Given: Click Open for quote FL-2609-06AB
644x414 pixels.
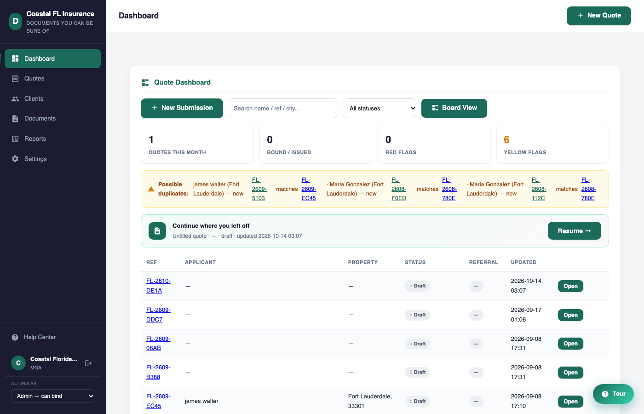Looking at the screenshot, I should tap(570, 344).
